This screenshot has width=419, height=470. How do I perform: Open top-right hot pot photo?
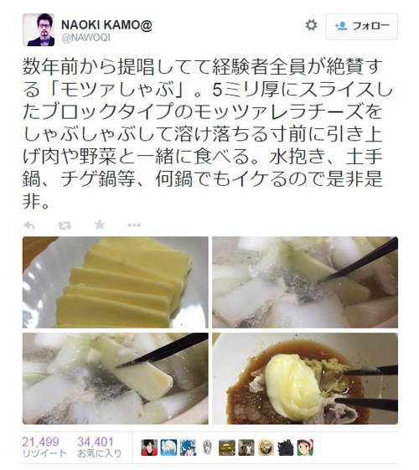click(305, 282)
